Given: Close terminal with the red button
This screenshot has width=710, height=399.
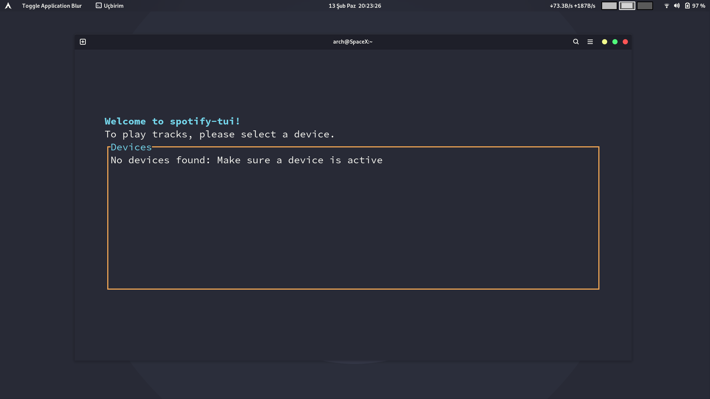Looking at the screenshot, I should coord(625,42).
